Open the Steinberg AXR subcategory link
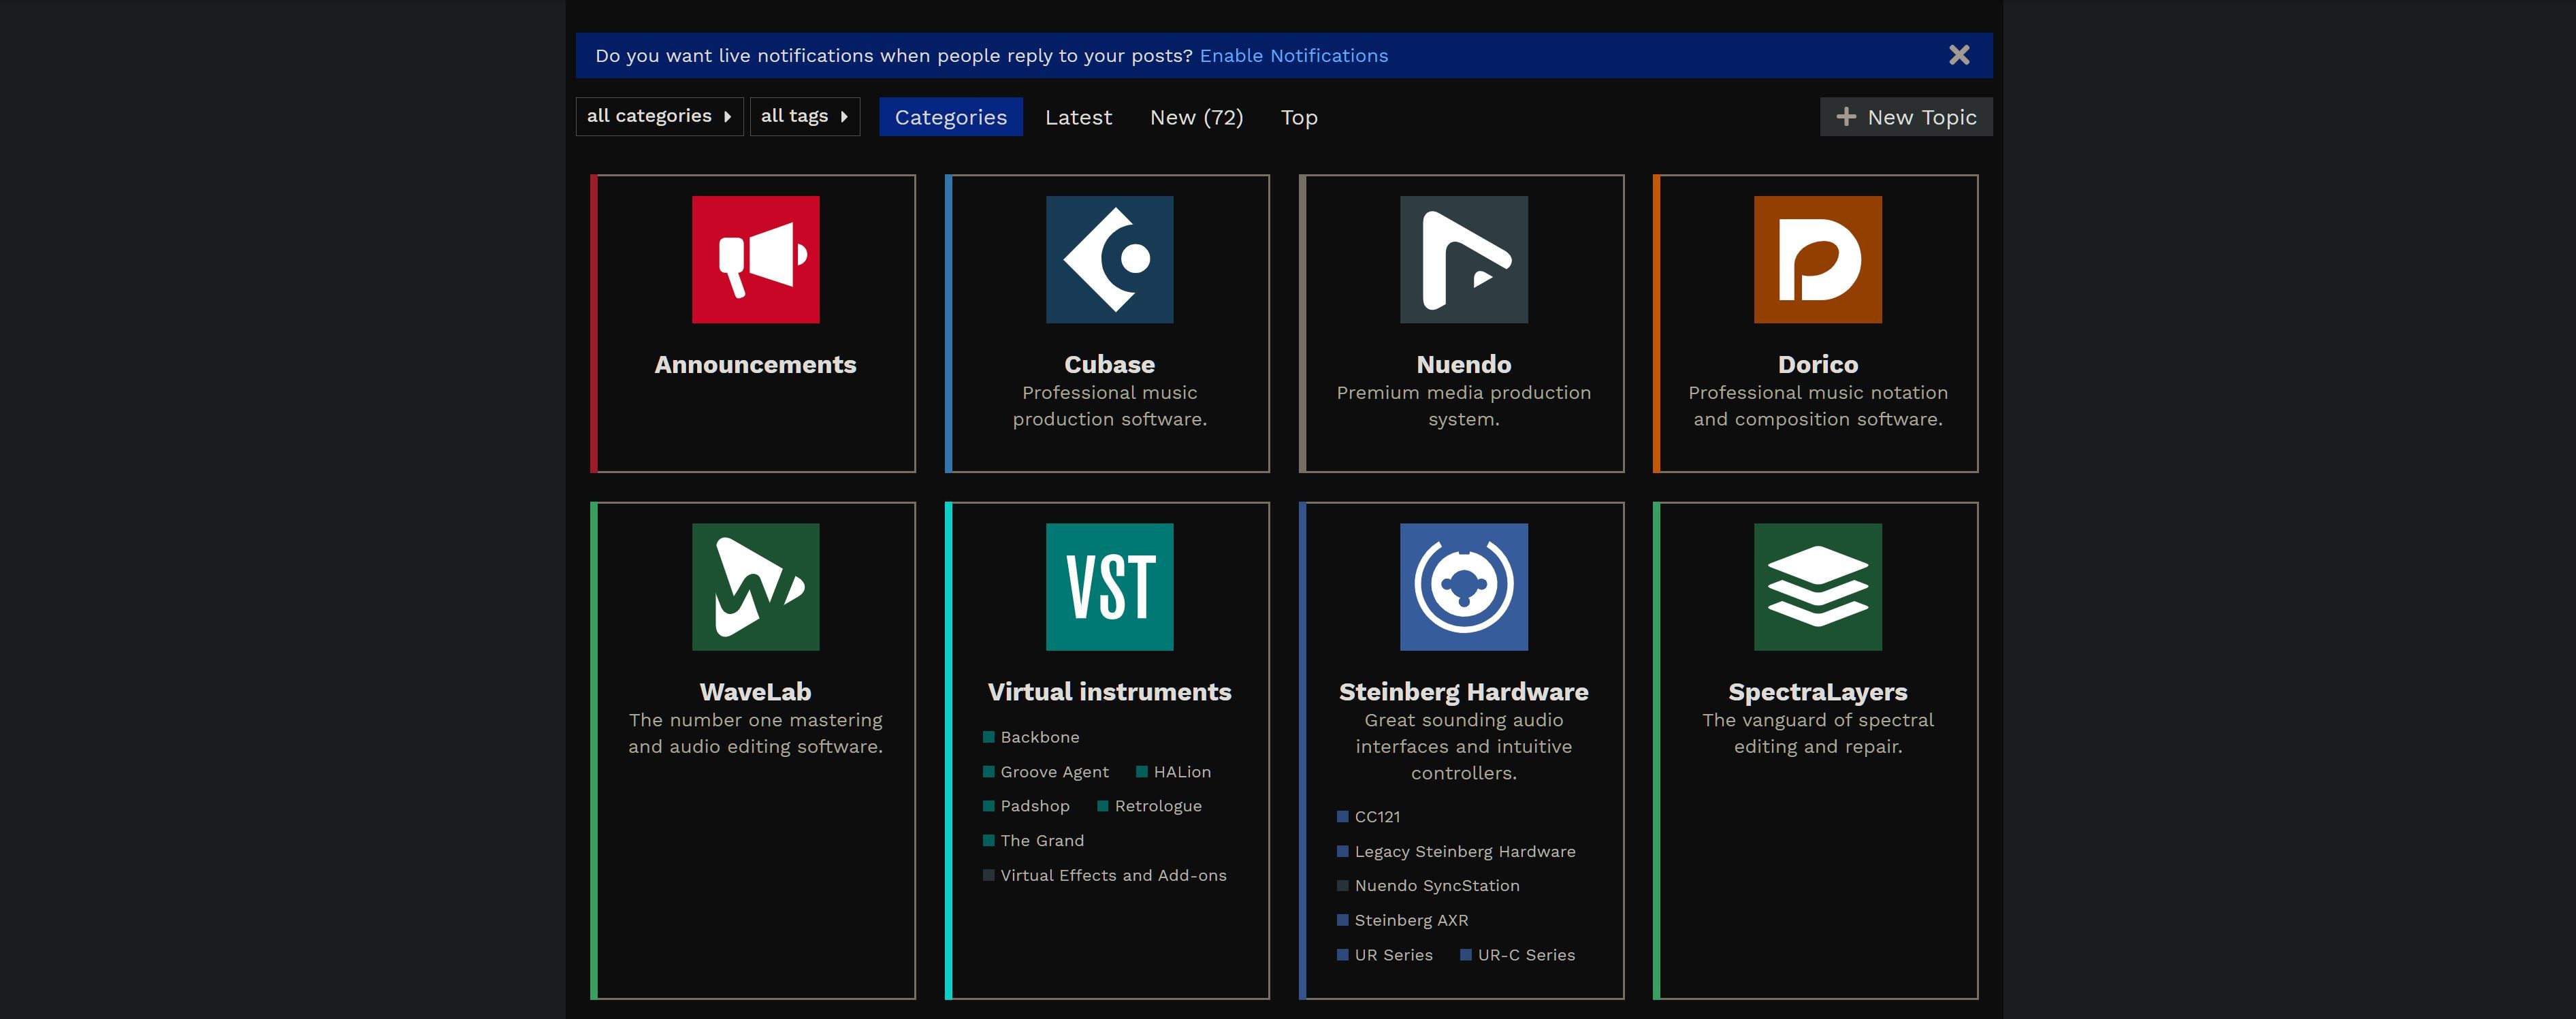Image resolution: width=2576 pixels, height=1019 pixels. (1411, 920)
